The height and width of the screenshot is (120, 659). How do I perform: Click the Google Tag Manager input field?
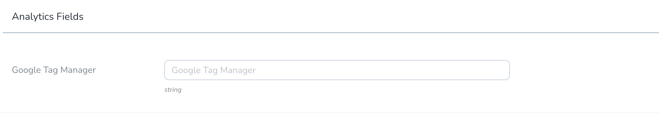[337, 70]
